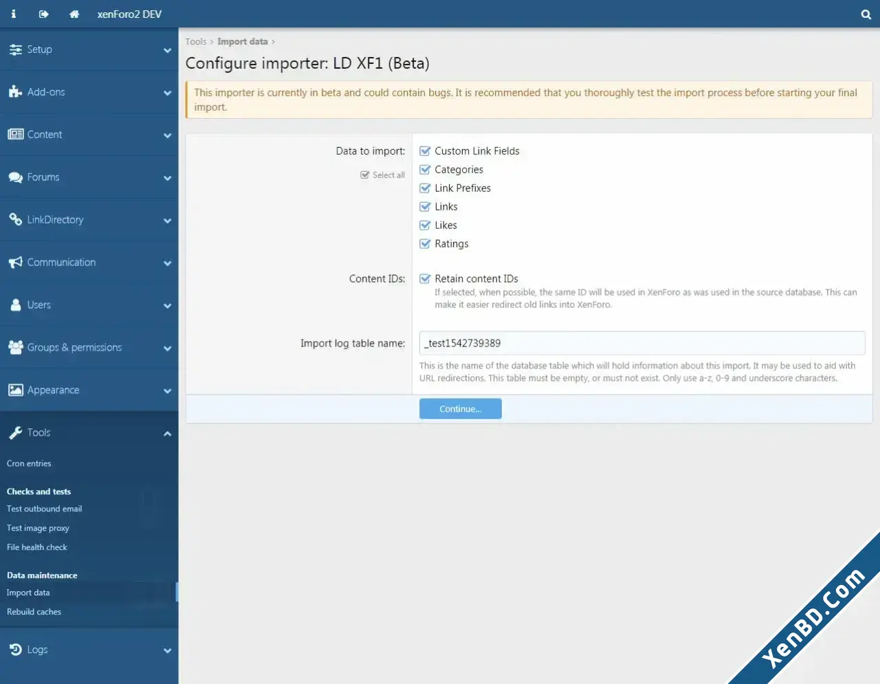This screenshot has height=684, width=880.
Task: Expand the Communication section chevron
Action: tap(167, 263)
